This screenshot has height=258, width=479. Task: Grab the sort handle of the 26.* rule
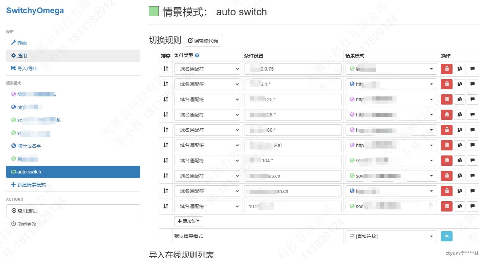[166, 114]
